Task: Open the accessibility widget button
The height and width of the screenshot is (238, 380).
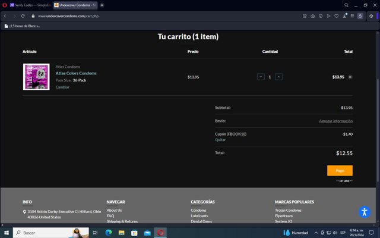Action: pyautogui.click(x=365, y=212)
